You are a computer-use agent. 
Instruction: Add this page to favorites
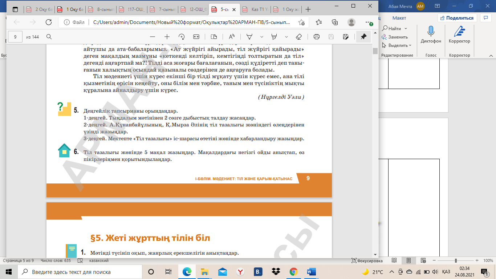click(x=301, y=22)
